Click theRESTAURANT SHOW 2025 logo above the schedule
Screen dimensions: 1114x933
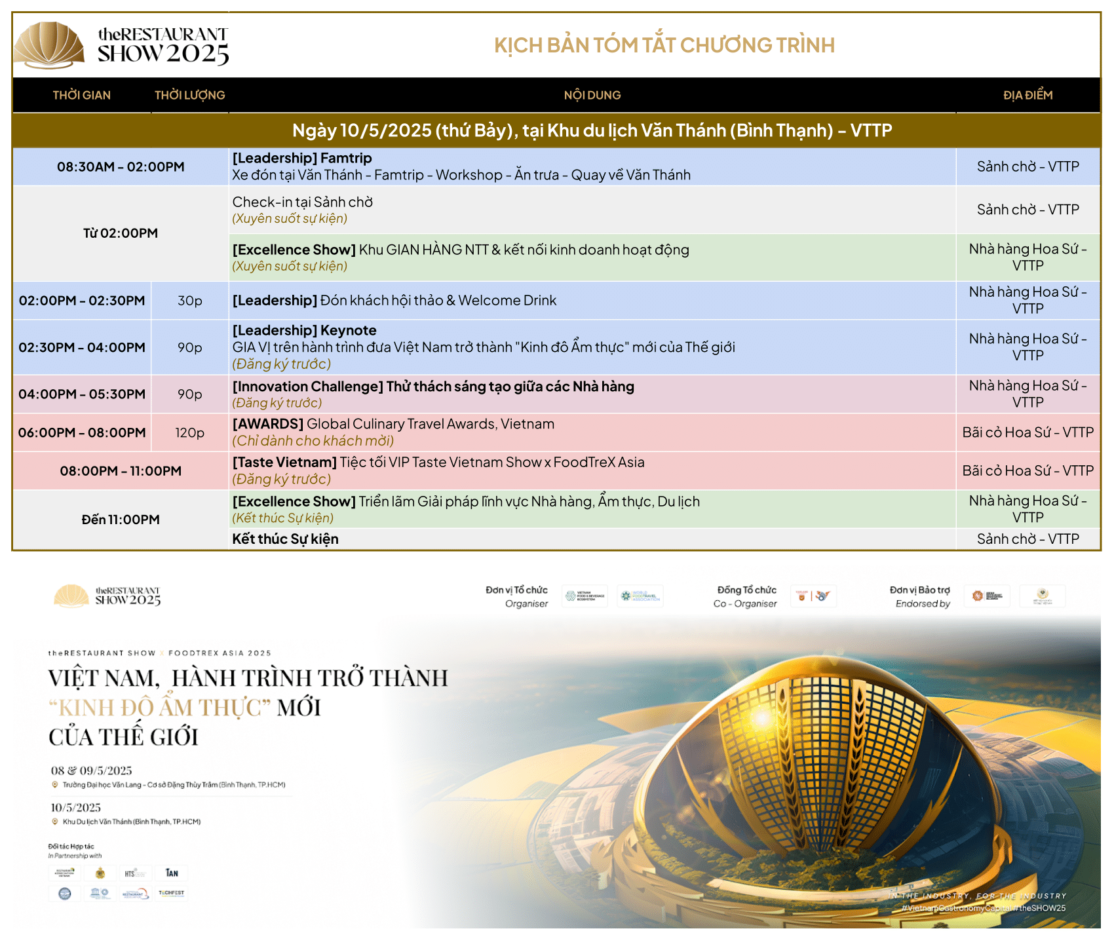pos(122,45)
